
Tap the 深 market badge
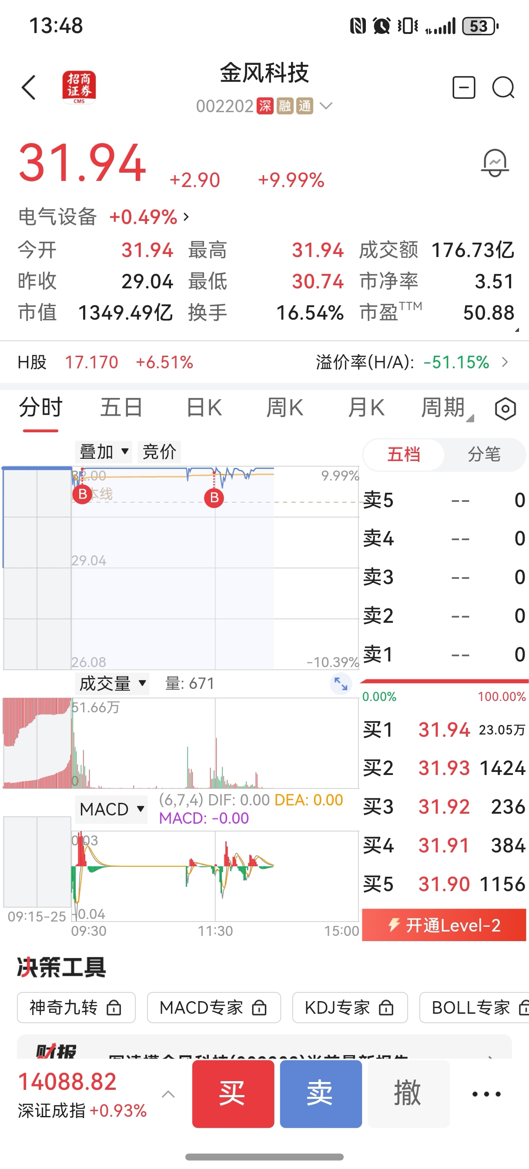[265, 106]
